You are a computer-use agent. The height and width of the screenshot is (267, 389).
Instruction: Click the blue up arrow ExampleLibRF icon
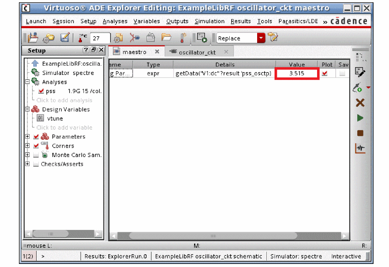point(35,63)
